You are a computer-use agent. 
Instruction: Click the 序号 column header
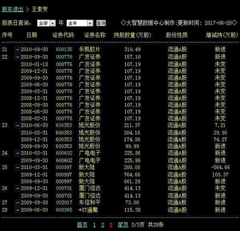[7, 35]
